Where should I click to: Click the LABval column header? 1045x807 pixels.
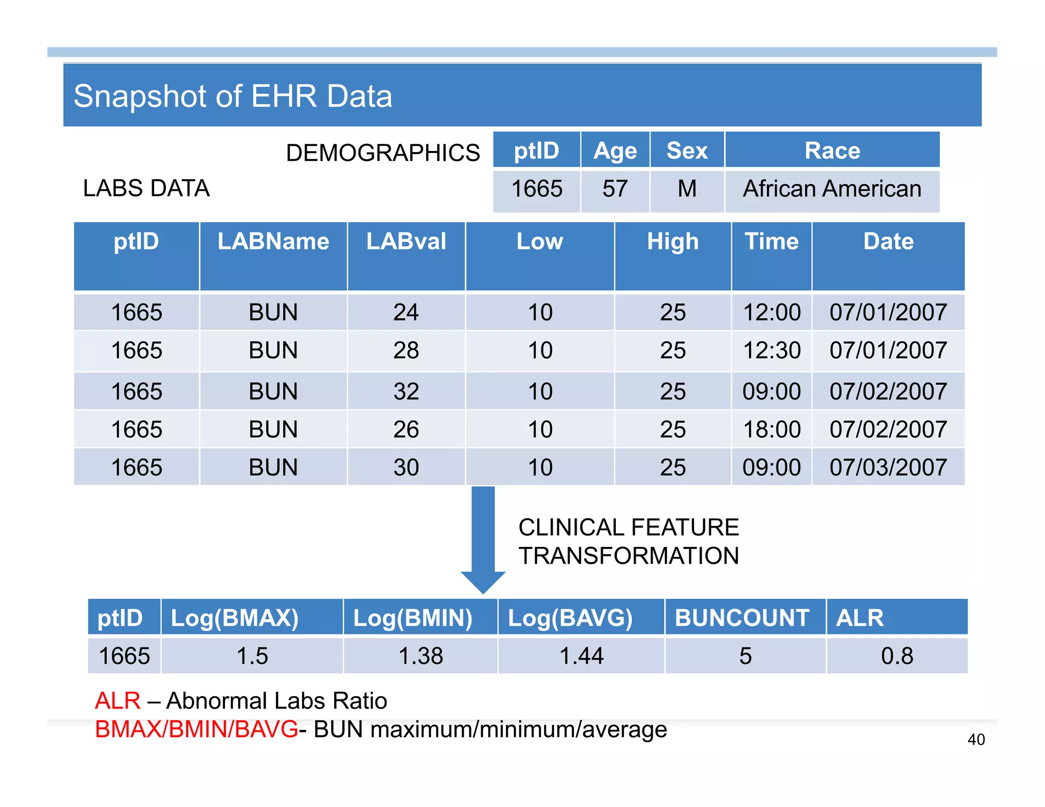[406, 256]
